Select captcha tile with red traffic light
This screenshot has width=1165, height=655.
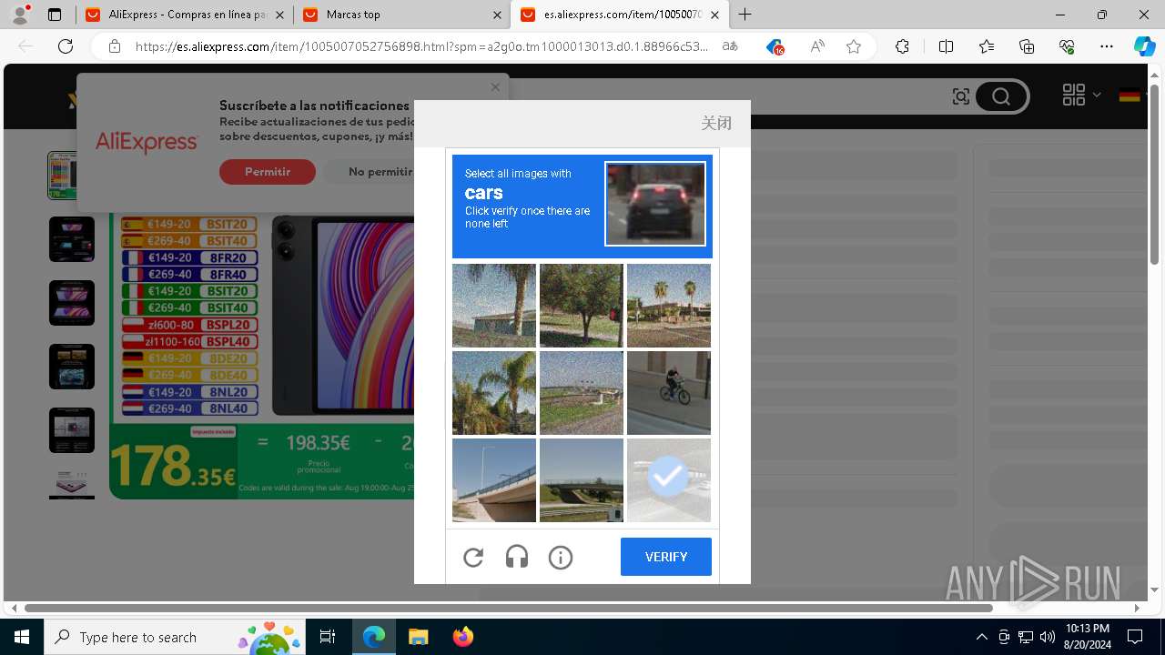pos(582,306)
